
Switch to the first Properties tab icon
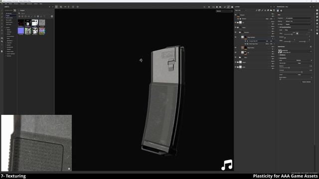point(278,10)
